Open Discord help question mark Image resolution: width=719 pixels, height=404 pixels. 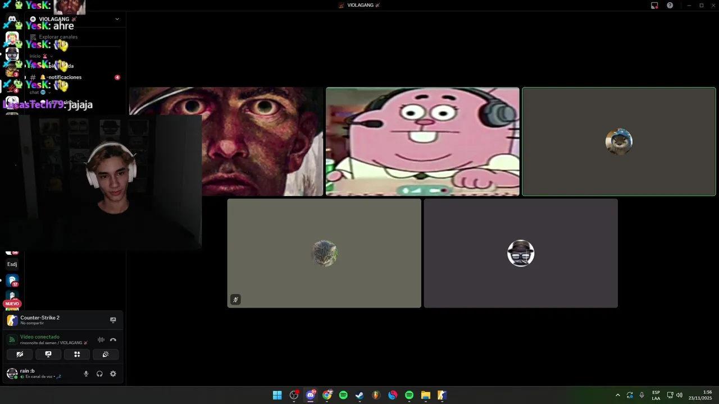coord(670,5)
